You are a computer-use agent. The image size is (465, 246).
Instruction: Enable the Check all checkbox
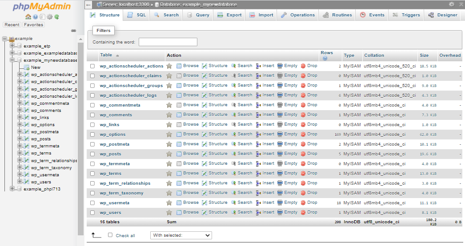(110, 235)
